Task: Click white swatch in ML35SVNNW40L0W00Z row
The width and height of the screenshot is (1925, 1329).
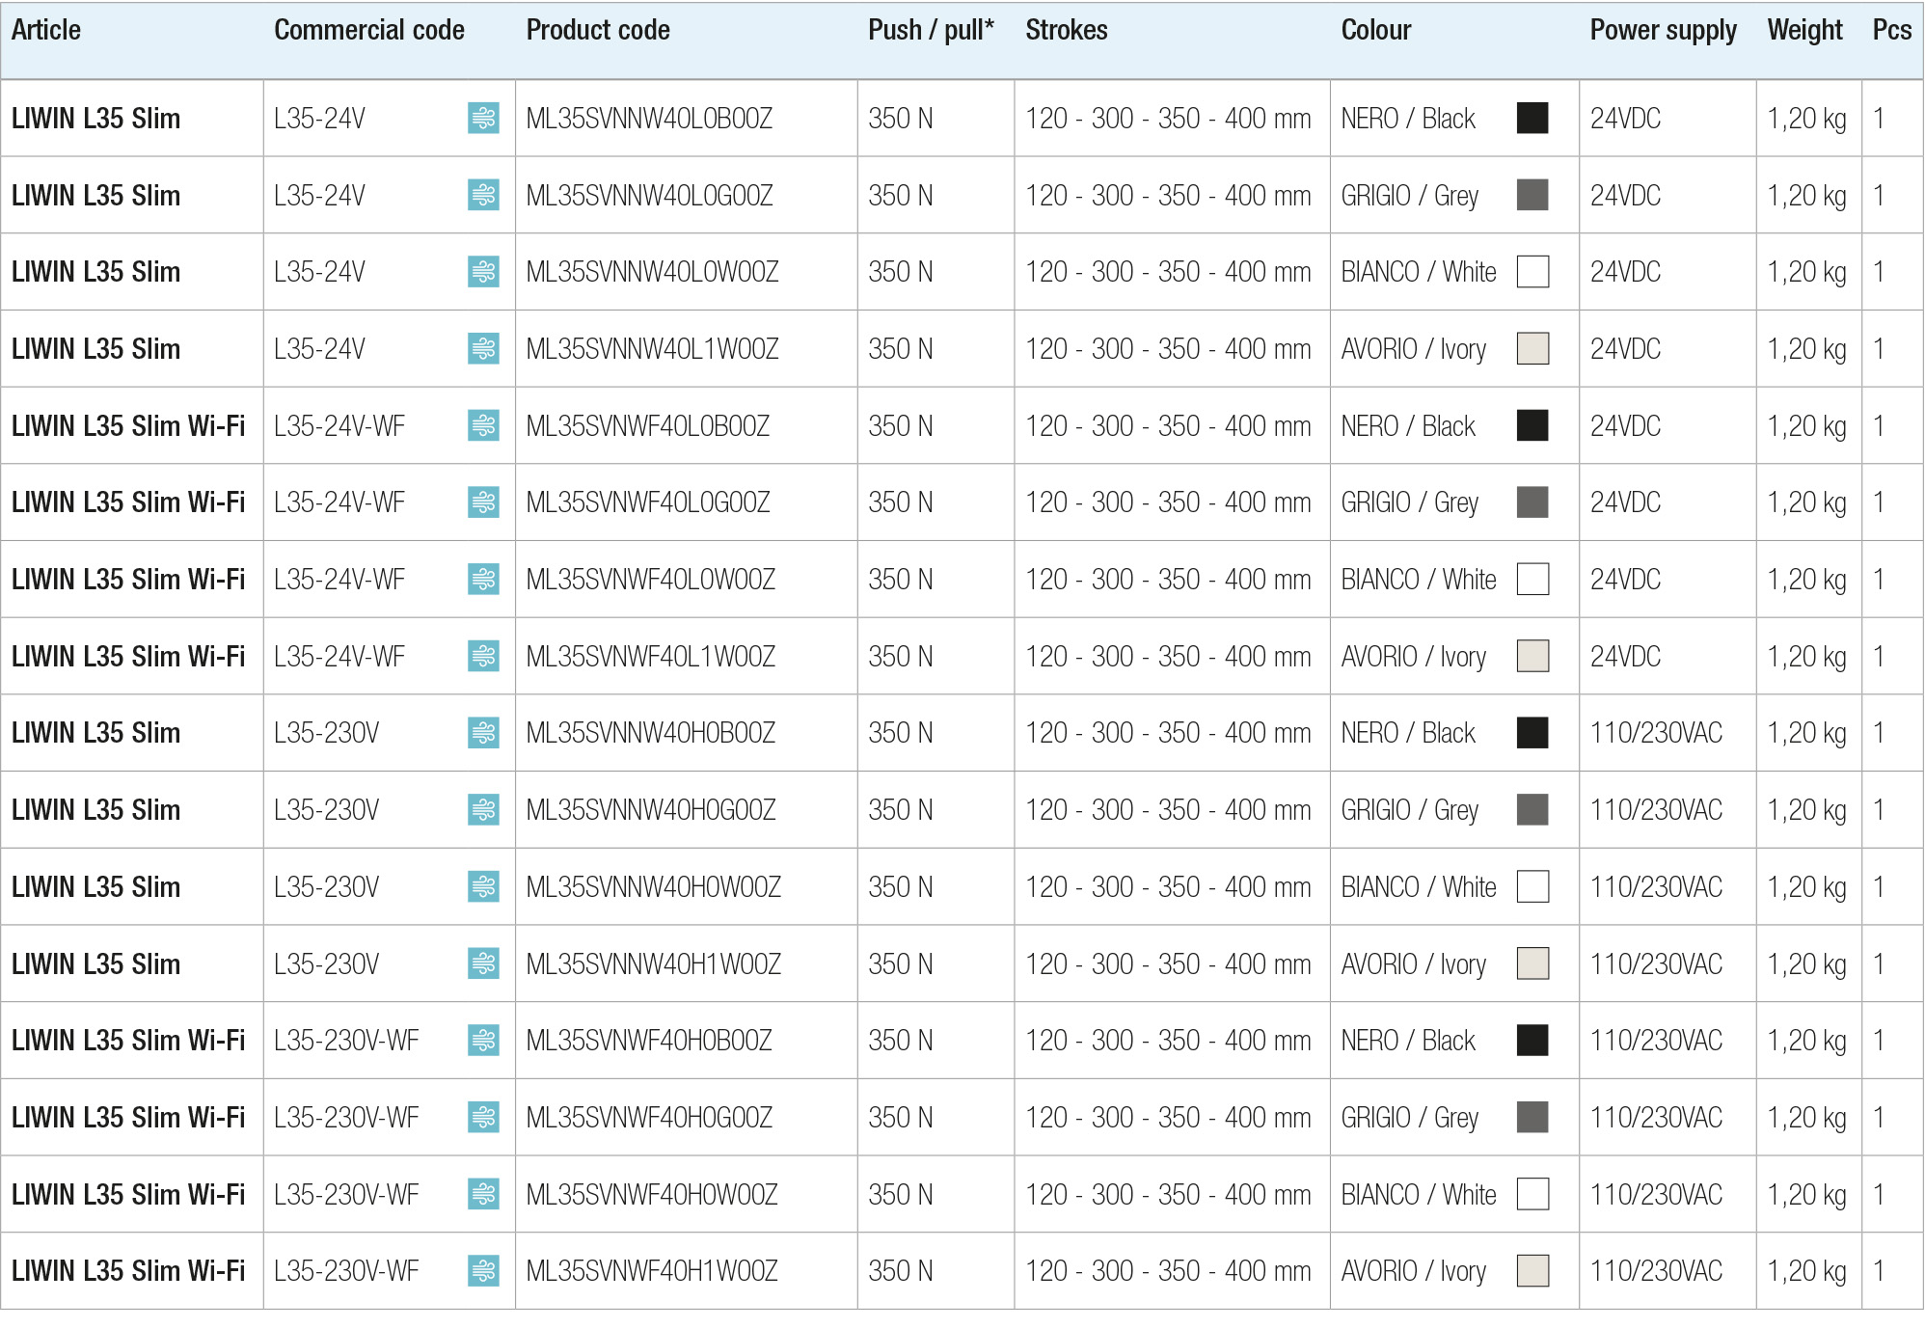Action: (x=1532, y=271)
